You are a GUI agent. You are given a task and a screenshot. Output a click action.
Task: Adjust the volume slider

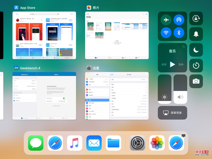click(180, 89)
